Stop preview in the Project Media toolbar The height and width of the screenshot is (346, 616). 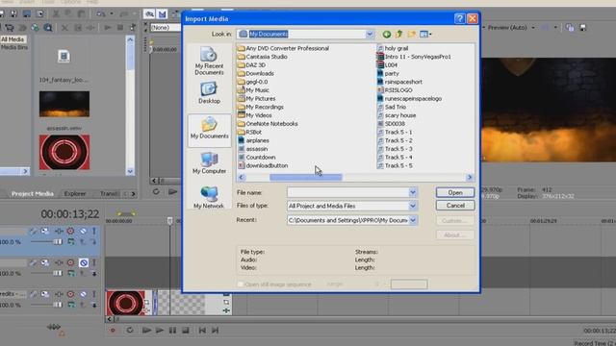click(120, 28)
